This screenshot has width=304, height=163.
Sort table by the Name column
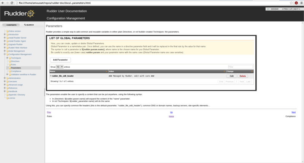(79, 71)
